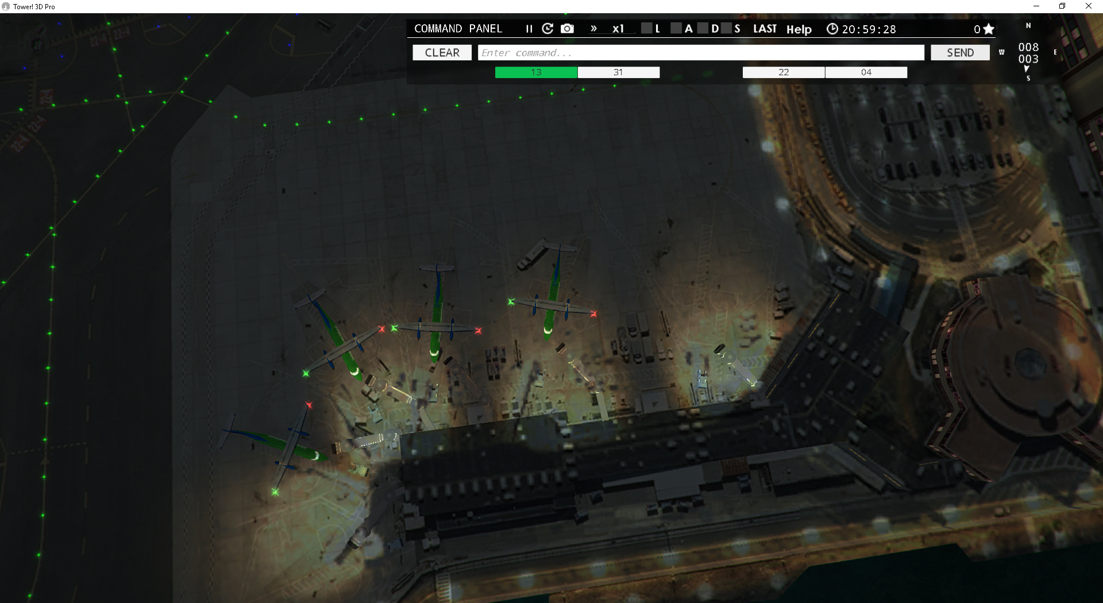The height and width of the screenshot is (603, 1103).
Task: Speed up time with the fast-forward icon
Action: pyautogui.click(x=594, y=29)
